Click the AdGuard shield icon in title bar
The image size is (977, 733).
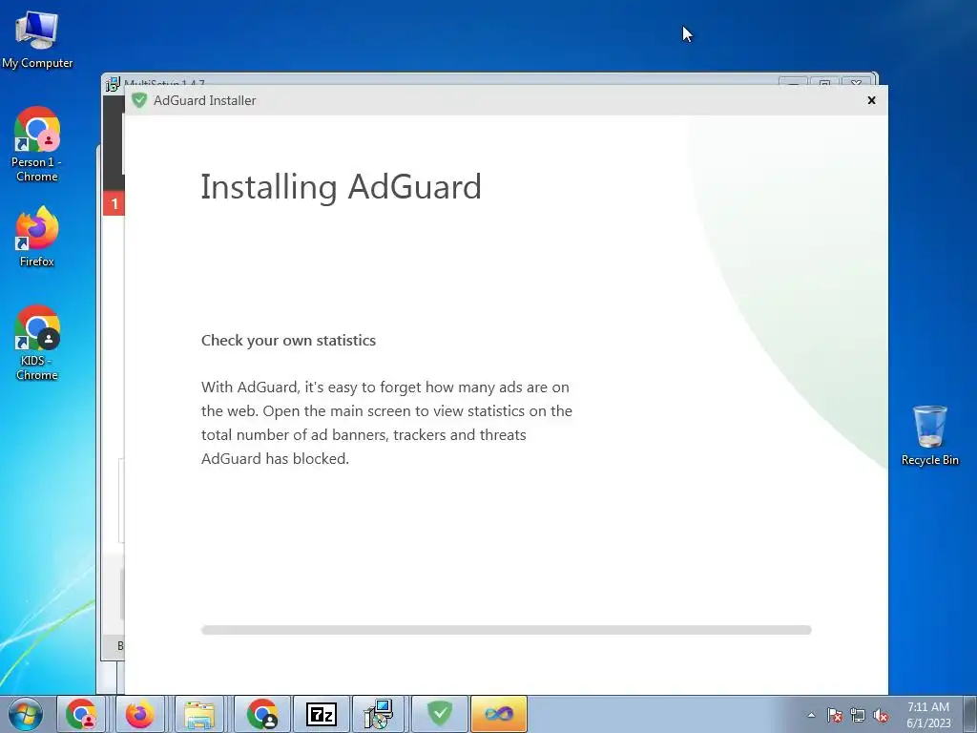(x=139, y=100)
